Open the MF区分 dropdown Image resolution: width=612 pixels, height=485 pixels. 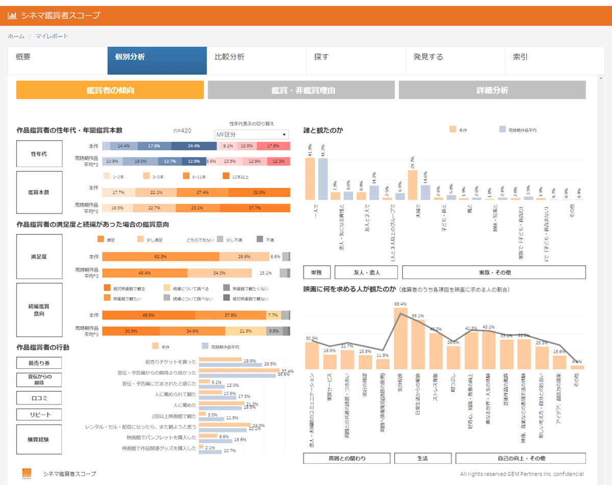pos(252,134)
